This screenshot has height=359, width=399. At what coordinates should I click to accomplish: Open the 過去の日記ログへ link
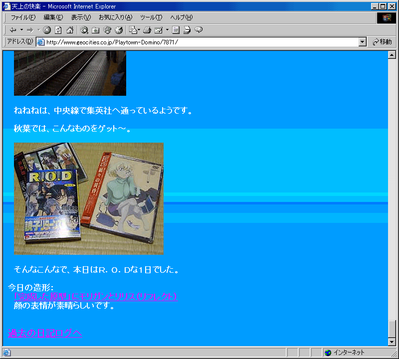[x=45, y=333]
